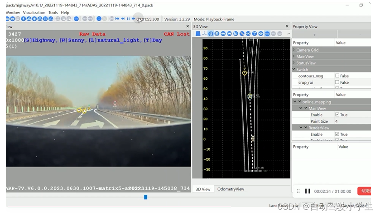The width and height of the screenshot is (380, 215).
Task: Switch to the OdometryView tab
Action: tap(231, 189)
